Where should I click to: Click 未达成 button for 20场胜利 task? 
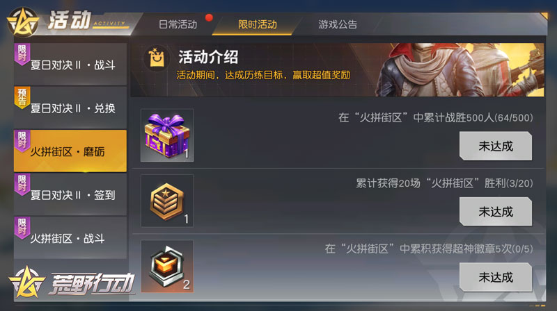click(x=496, y=212)
